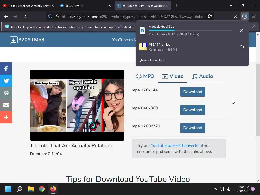
Task: Open File Explorer from the taskbar
Action: tap(31, 189)
